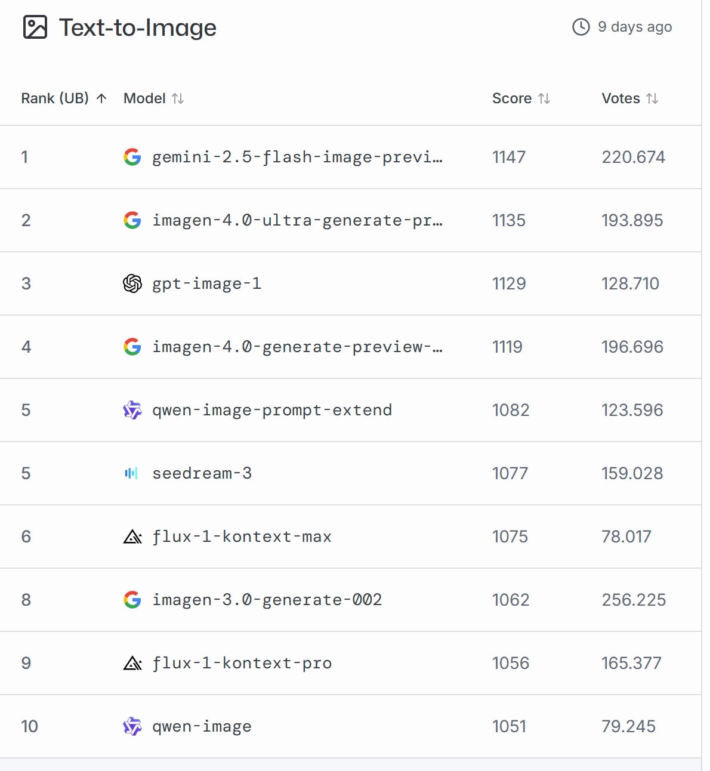Click rank number 1 in gemini row
The height and width of the screenshot is (771, 710).
coord(24,157)
